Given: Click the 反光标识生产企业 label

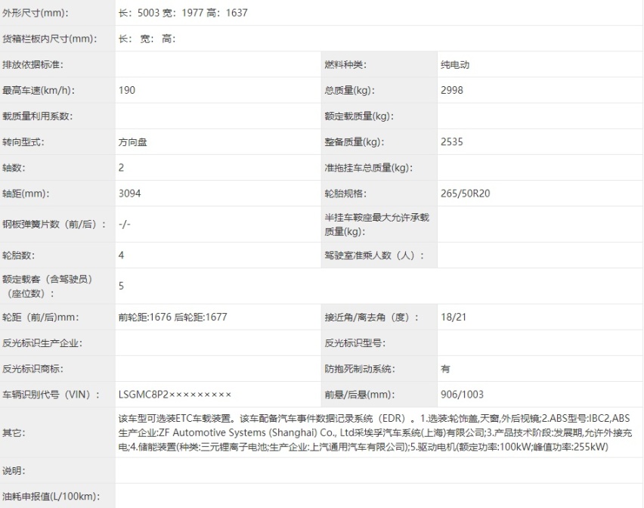Looking at the screenshot, I should pos(42,343).
